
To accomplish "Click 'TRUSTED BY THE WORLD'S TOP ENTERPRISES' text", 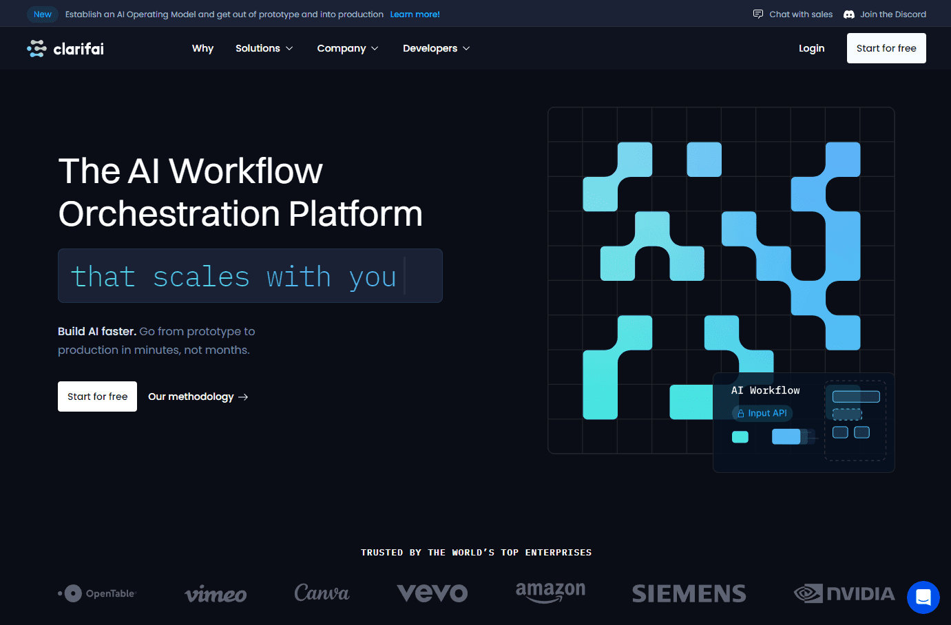I will (x=476, y=552).
